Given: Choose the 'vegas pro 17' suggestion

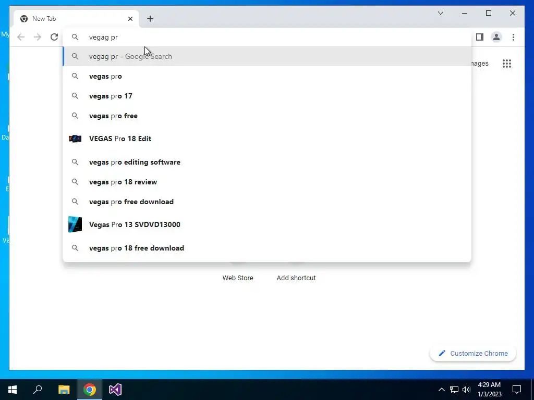Looking at the screenshot, I should pyautogui.click(x=267, y=96).
